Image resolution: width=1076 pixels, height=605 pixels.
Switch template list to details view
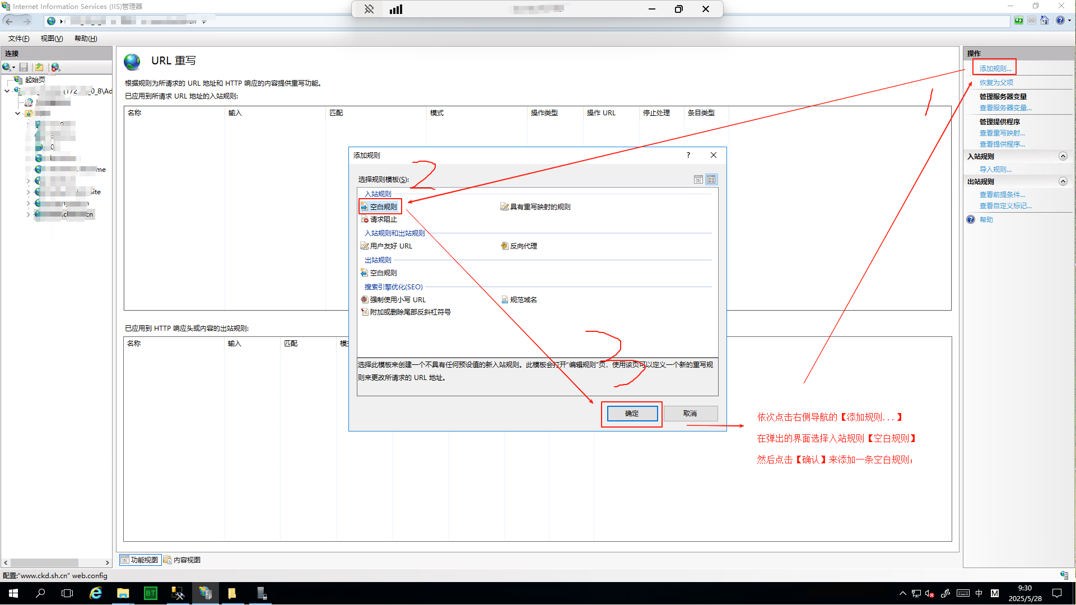698,180
